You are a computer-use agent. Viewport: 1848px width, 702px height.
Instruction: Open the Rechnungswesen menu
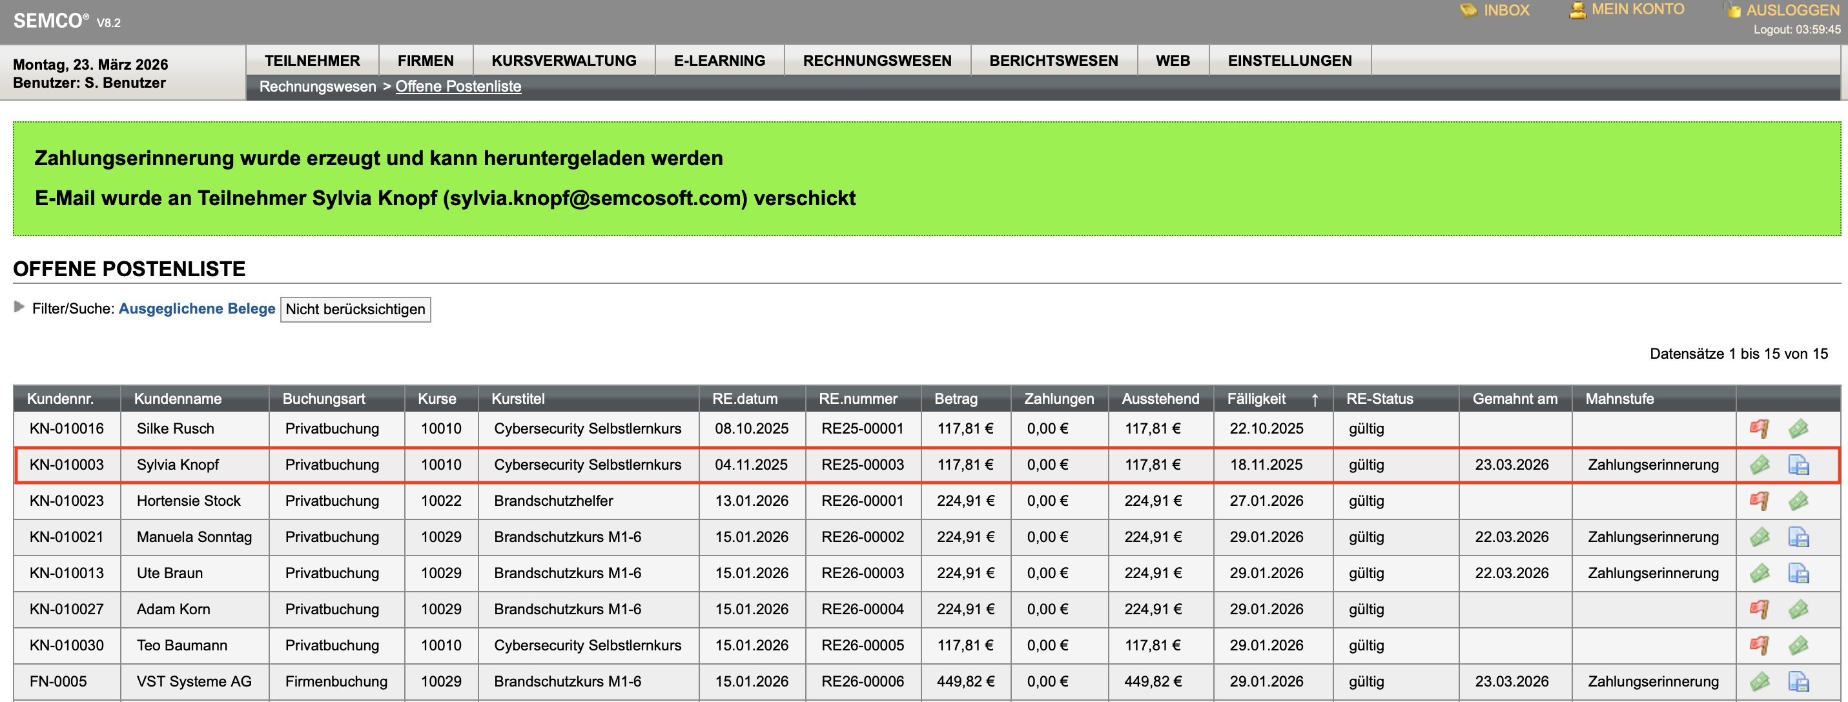tap(877, 60)
